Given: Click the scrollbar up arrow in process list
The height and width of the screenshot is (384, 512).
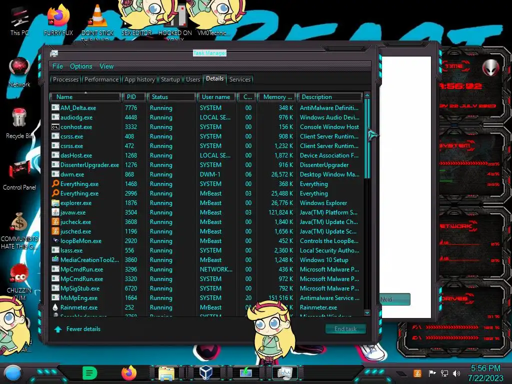Looking at the screenshot, I should coord(367,95).
